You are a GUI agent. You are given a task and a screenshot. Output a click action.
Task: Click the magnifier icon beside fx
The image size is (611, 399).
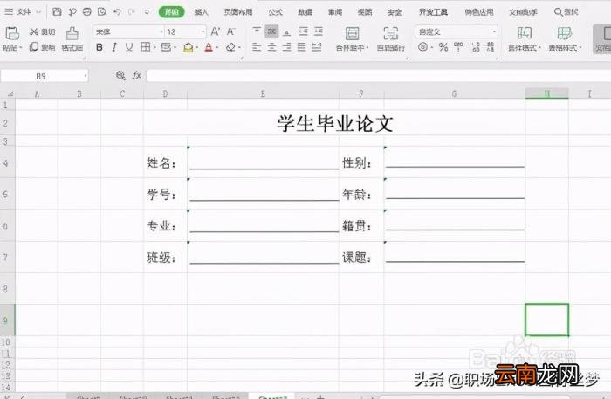pyautogui.click(x=120, y=76)
